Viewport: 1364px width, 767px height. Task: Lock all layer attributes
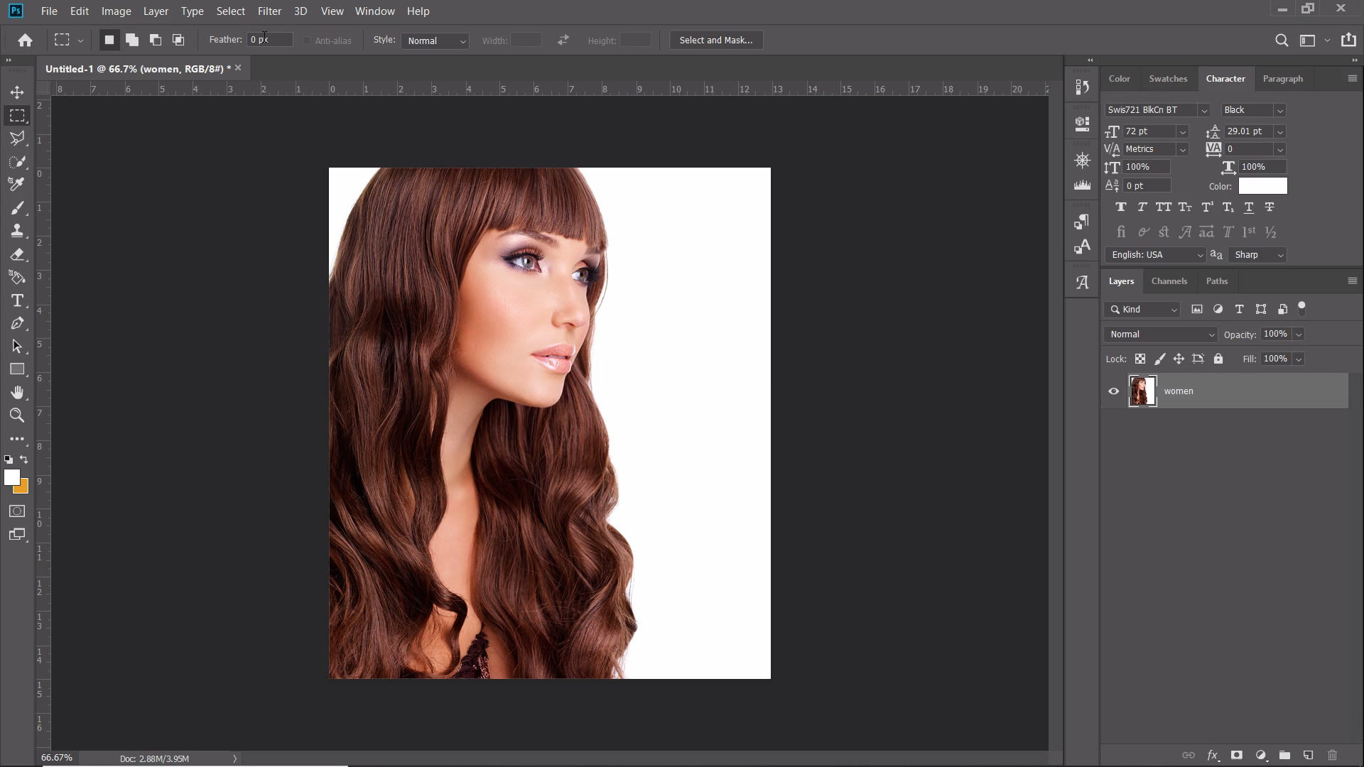[1218, 359]
